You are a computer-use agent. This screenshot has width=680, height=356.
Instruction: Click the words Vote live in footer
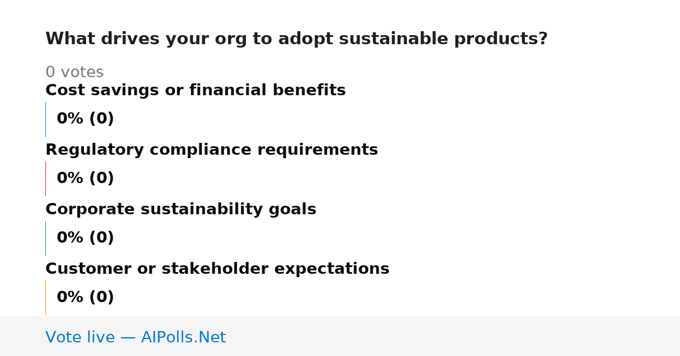[80, 337]
